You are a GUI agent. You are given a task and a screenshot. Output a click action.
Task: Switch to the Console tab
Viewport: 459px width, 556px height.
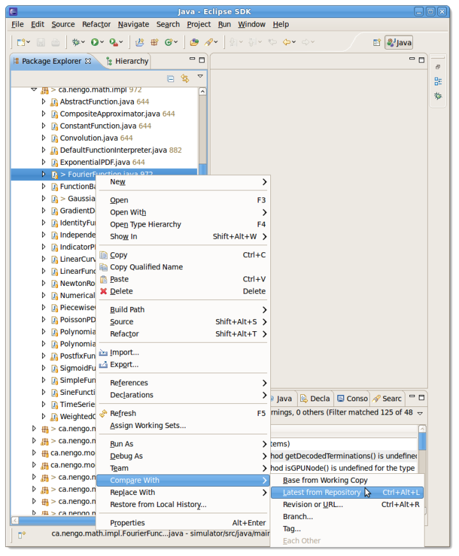pyautogui.click(x=352, y=399)
